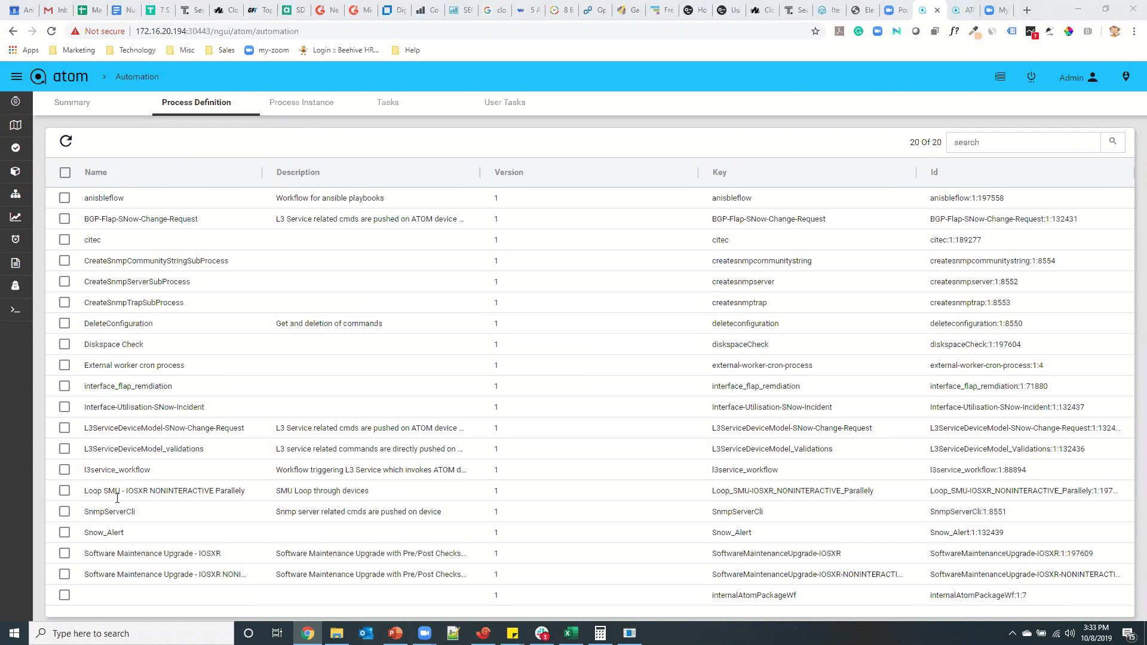Open the document report sidebar icon

coord(16,263)
